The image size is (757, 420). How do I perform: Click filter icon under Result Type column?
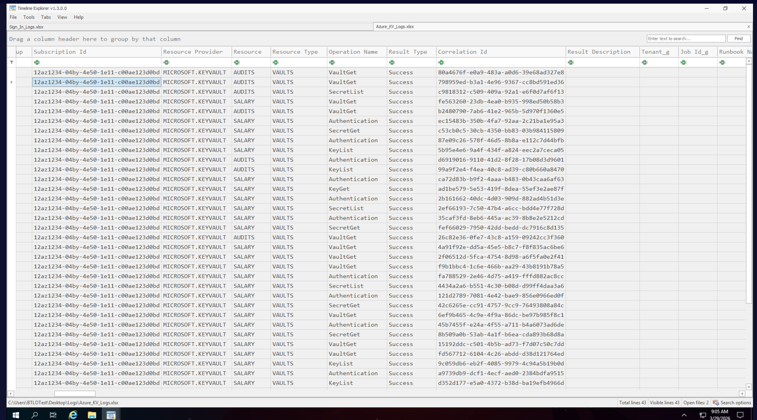point(392,62)
